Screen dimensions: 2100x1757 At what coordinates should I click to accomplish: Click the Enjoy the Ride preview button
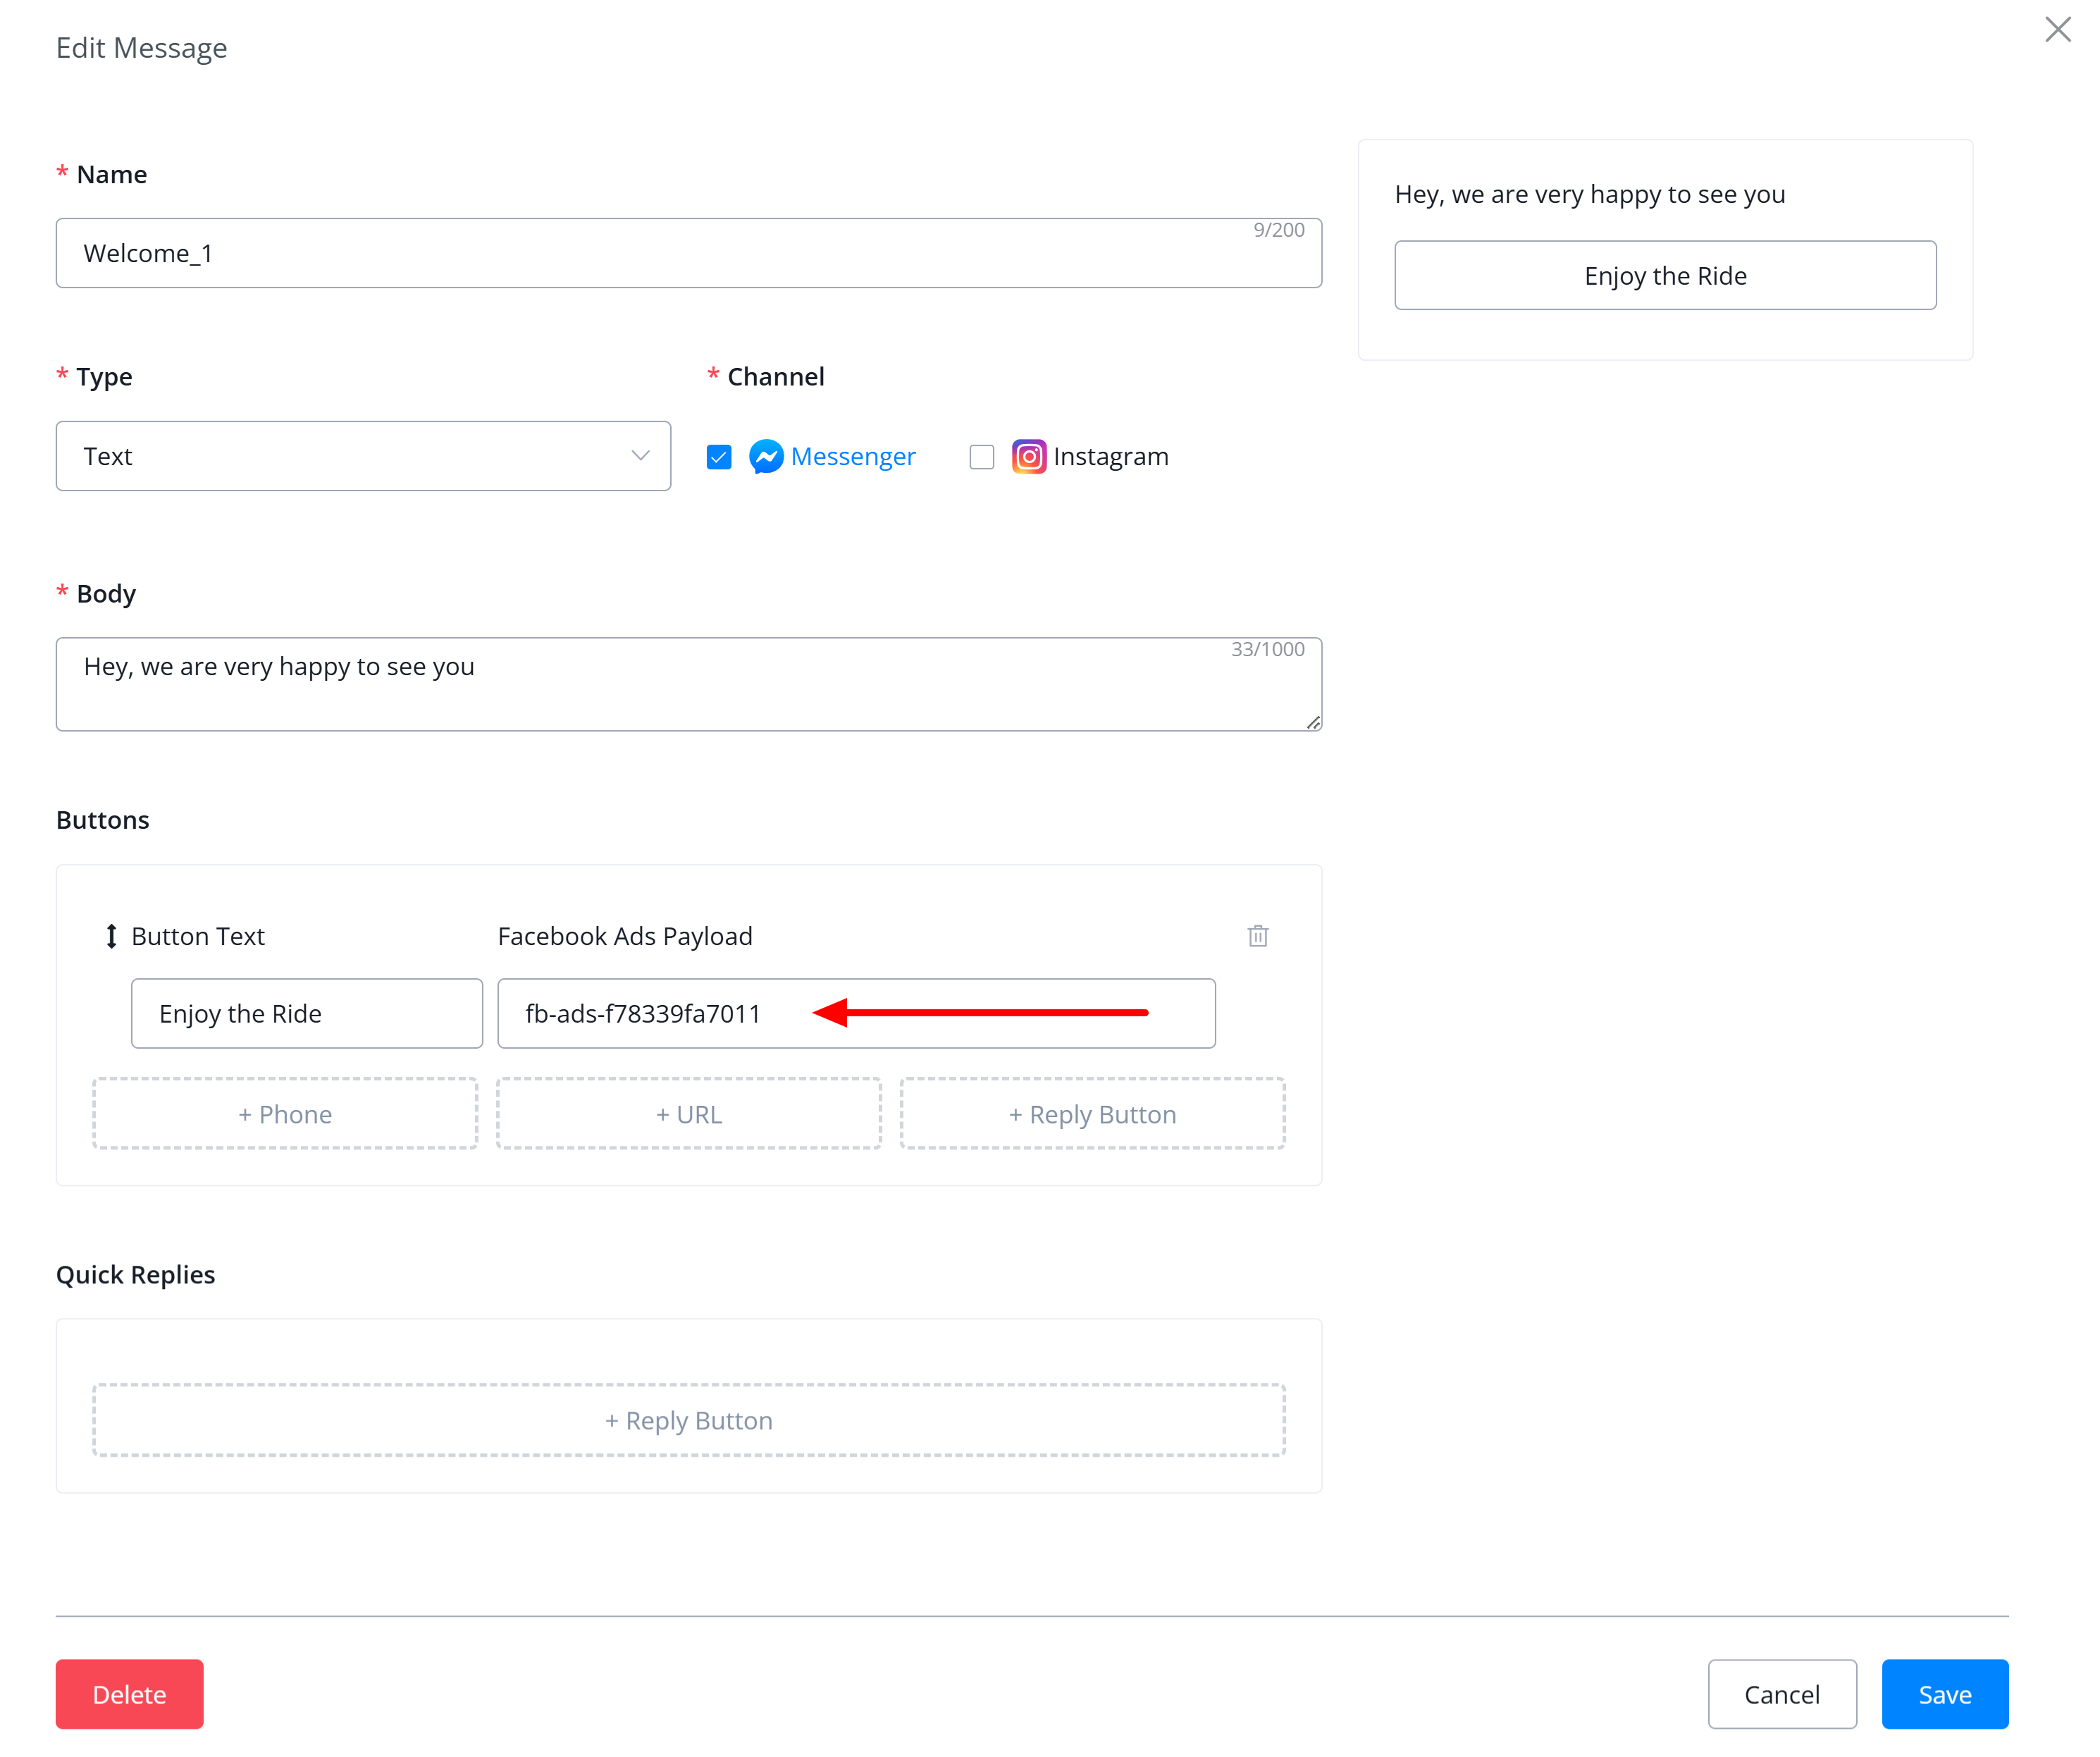(x=1665, y=275)
